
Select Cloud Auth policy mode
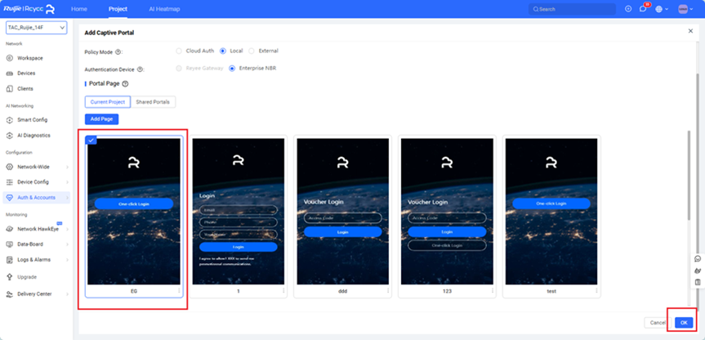[179, 51]
